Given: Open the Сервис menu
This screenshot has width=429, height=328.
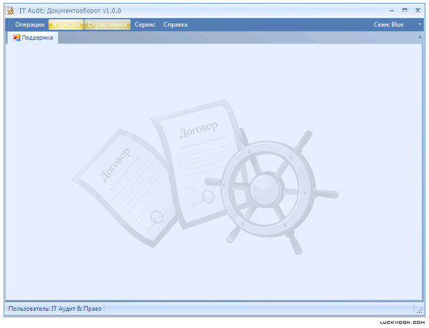Looking at the screenshot, I should point(145,24).
